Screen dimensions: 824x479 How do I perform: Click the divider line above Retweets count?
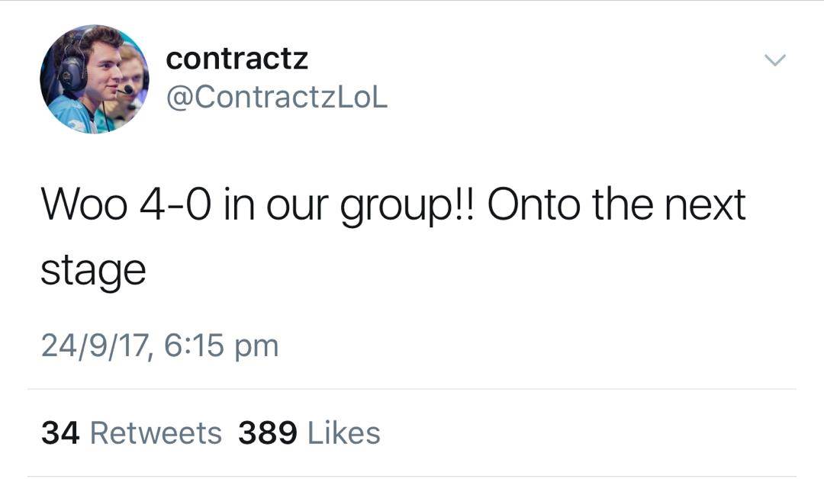(x=412, y=390)
